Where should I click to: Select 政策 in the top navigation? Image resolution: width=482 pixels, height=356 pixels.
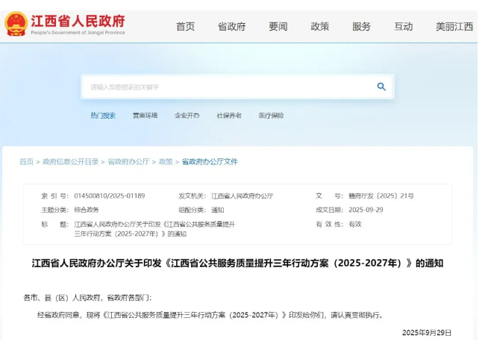pyautogui.click(x=320, y=27)
